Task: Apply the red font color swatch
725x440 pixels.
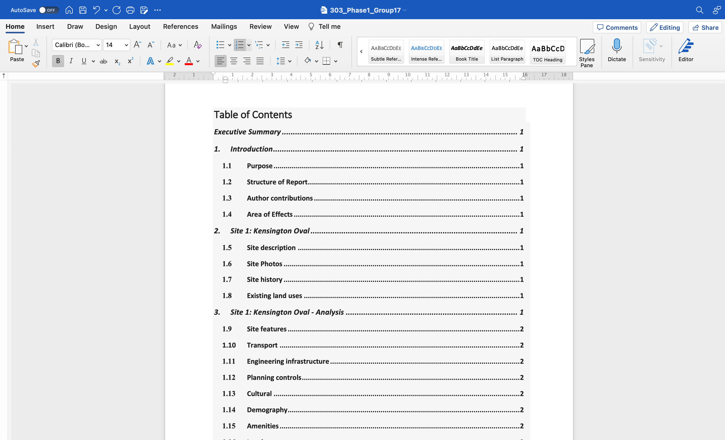Action: tap(189, 61)
